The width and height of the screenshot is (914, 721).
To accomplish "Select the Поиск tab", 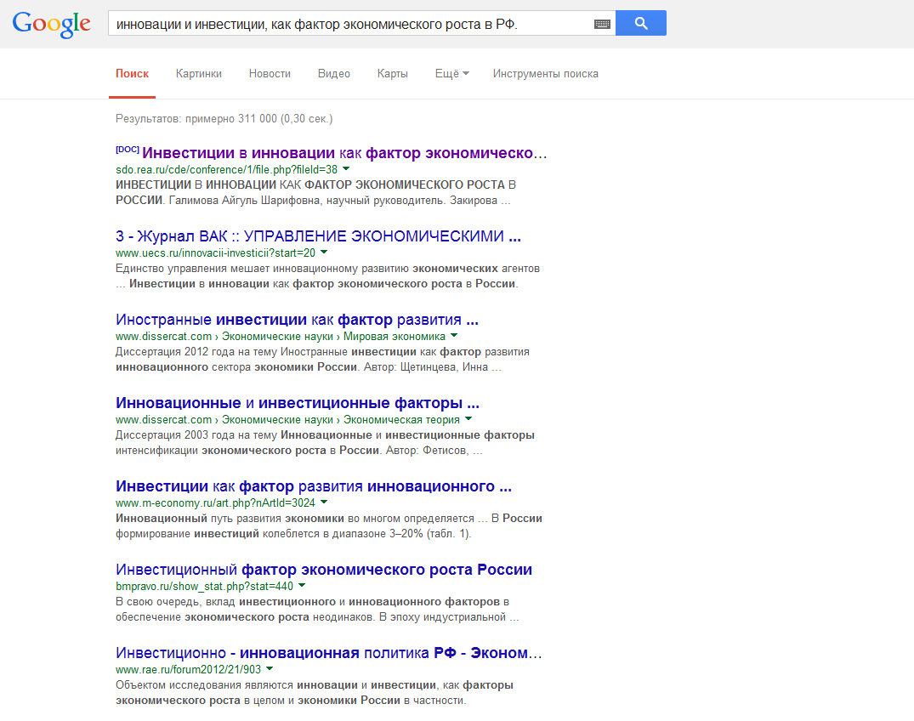I will 133,73.
